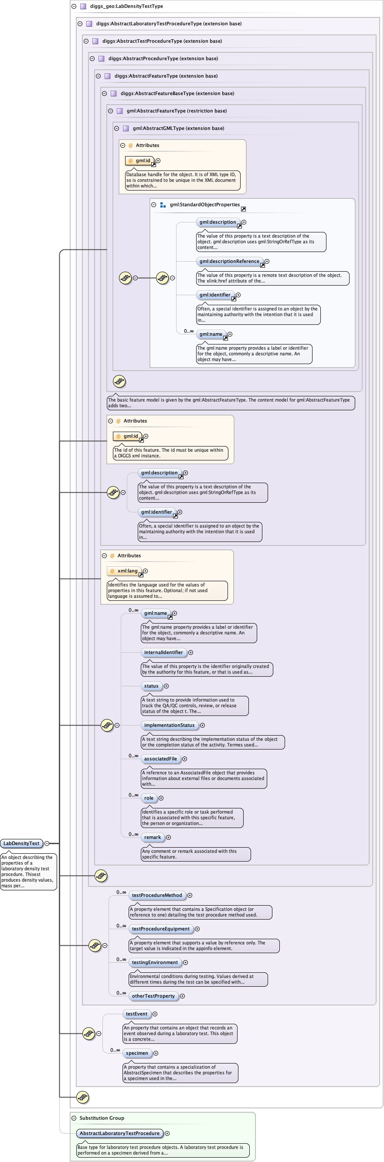The width and height of the screenshot is (384, 1162).
Task: Open the AbstractLaboratoryTestProcedure element link
Action: click(x=119, y=1133)
